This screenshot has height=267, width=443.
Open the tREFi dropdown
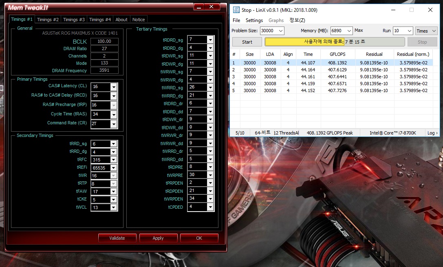[x=114, y=168]
